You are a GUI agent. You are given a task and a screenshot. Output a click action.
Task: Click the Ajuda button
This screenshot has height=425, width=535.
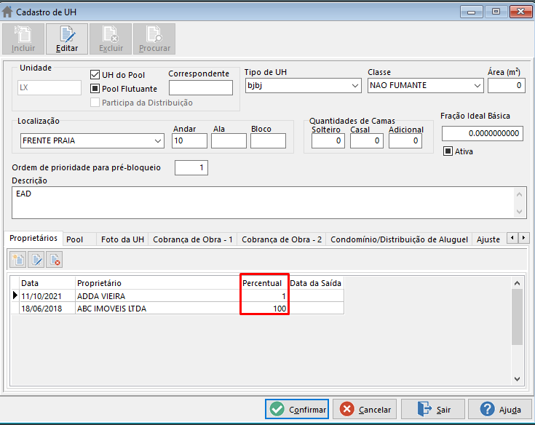500,409
